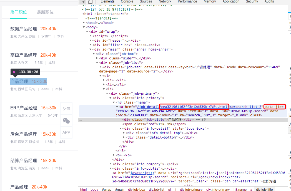Open WeChat icon in floating sidebar

point(66,121)
